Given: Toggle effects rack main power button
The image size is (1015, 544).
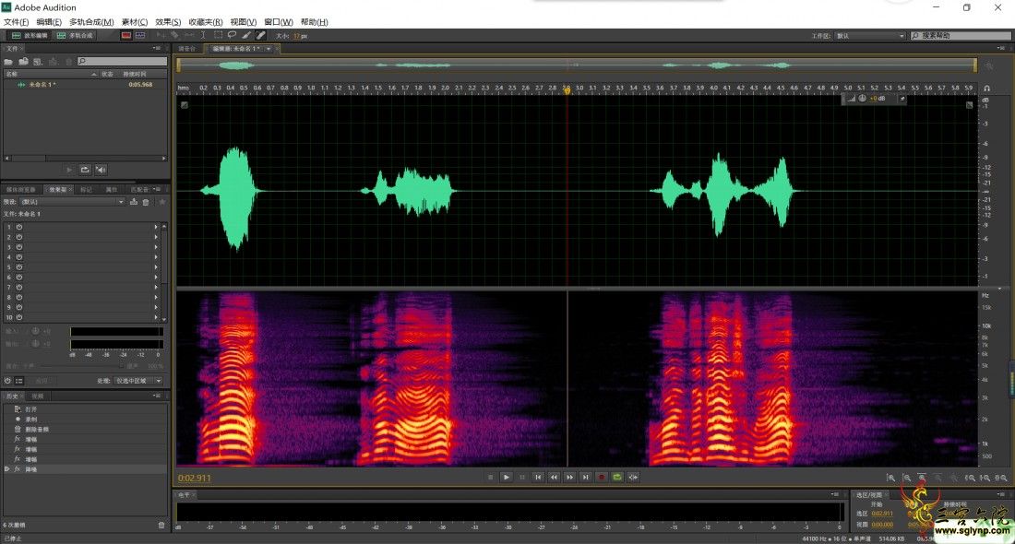Looking at the screenshot, I should click(7, 381).
